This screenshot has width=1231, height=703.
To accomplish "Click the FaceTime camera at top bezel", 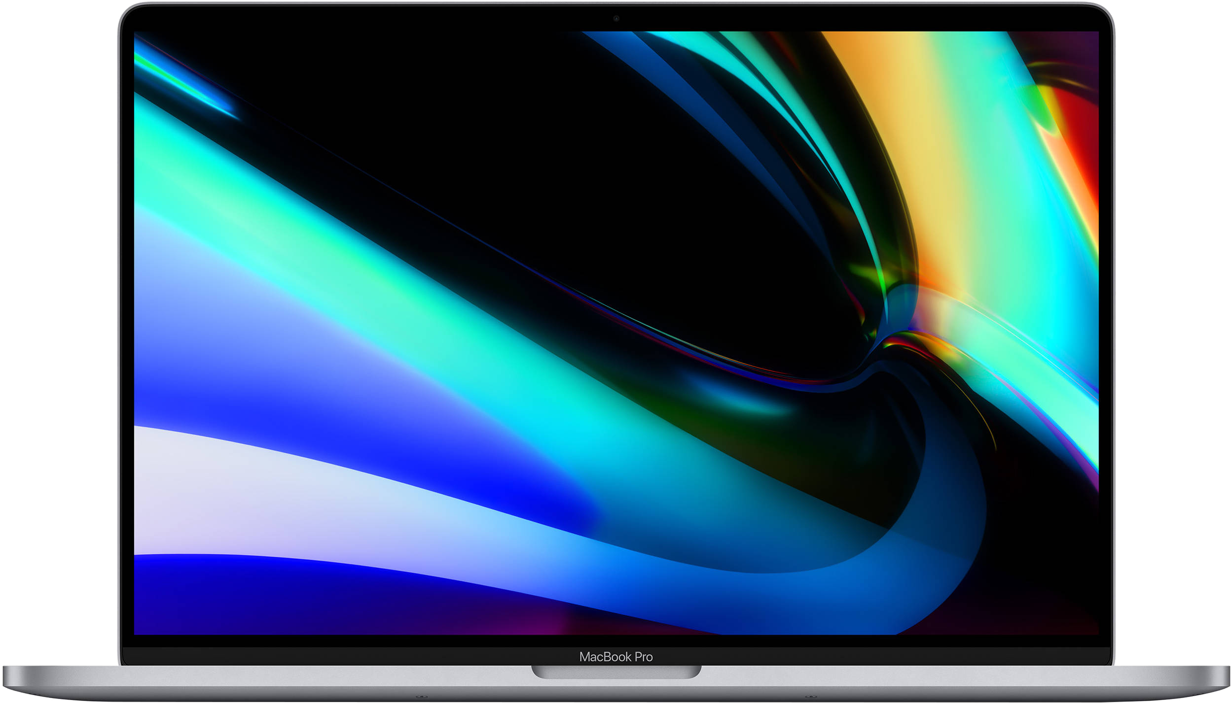I will 615,18.
